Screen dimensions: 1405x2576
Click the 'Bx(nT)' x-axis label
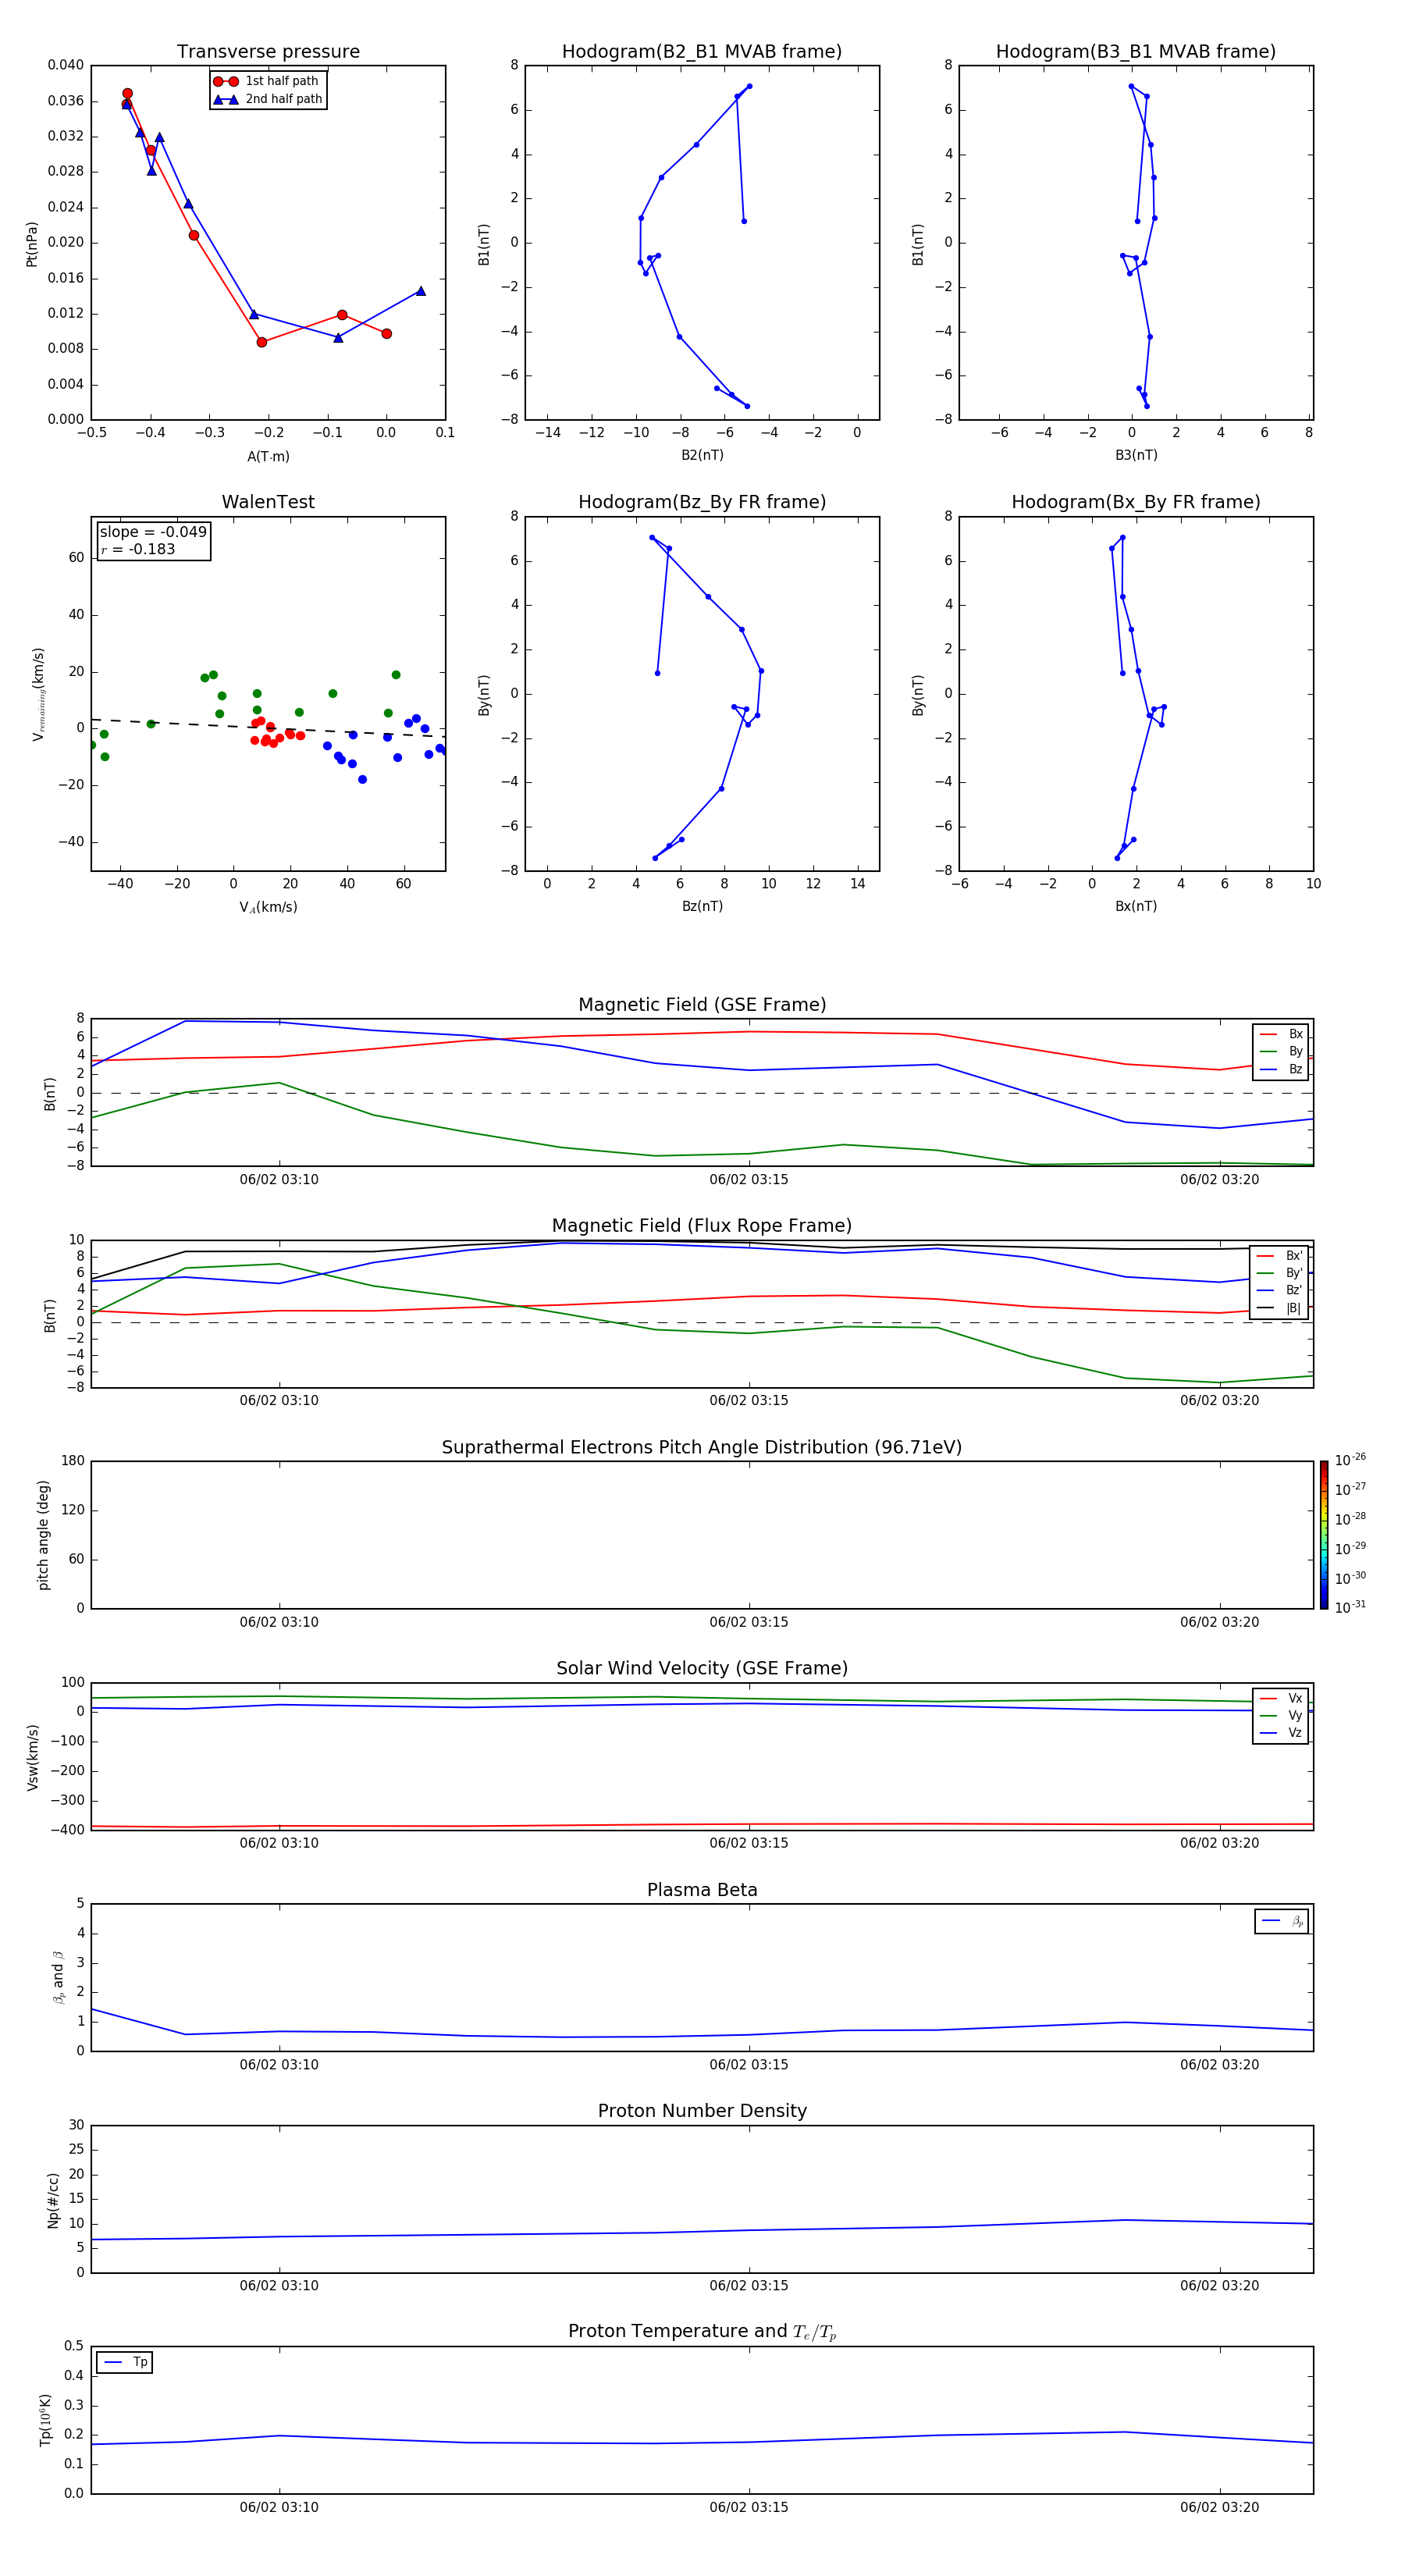1136,906
